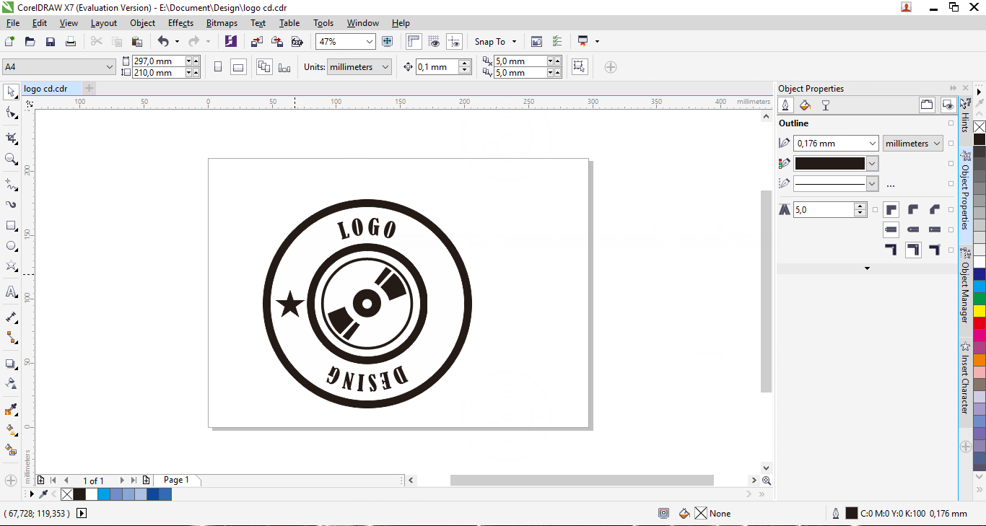Choose portrait page orientation
This screenshot has width=986, height=526.
coord(218,67)
